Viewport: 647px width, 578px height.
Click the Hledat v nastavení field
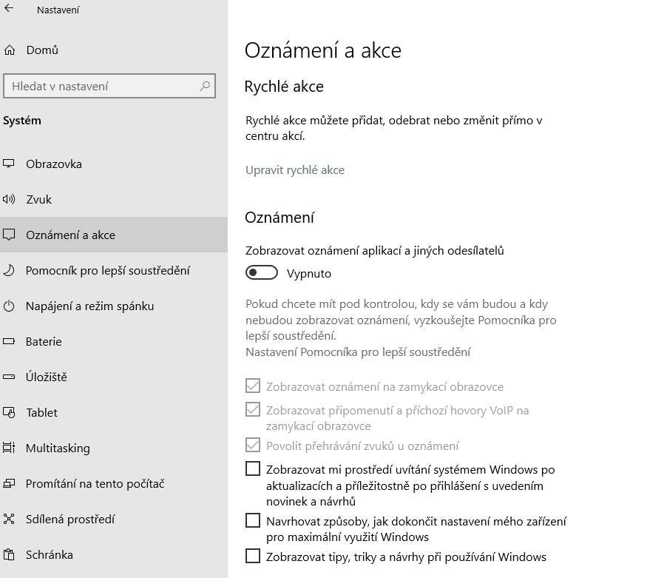tap(104, 87)
